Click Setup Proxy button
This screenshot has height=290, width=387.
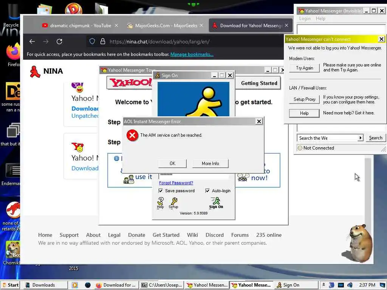304,99
